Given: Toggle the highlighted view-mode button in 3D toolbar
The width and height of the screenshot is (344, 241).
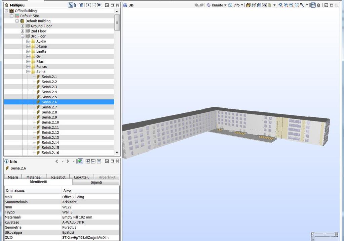Looking at the screenshot, I should click(313, 5).
